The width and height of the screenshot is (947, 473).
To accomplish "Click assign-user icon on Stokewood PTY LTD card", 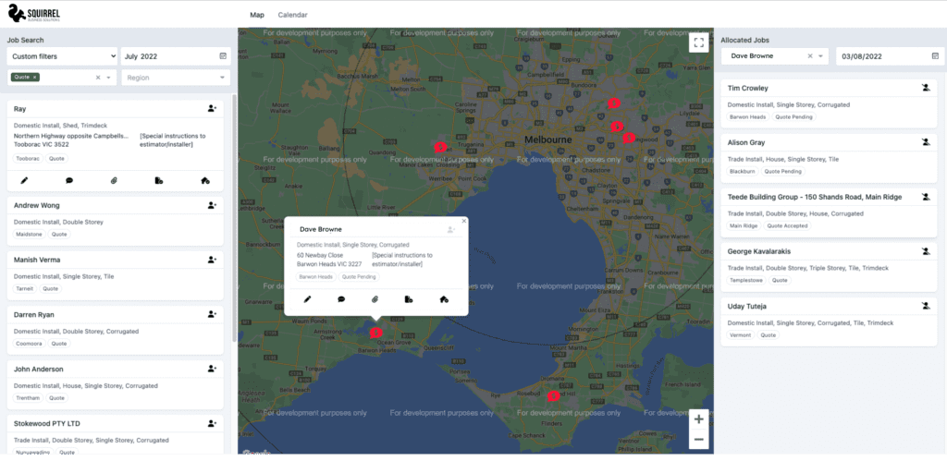I will pos(212,423).
